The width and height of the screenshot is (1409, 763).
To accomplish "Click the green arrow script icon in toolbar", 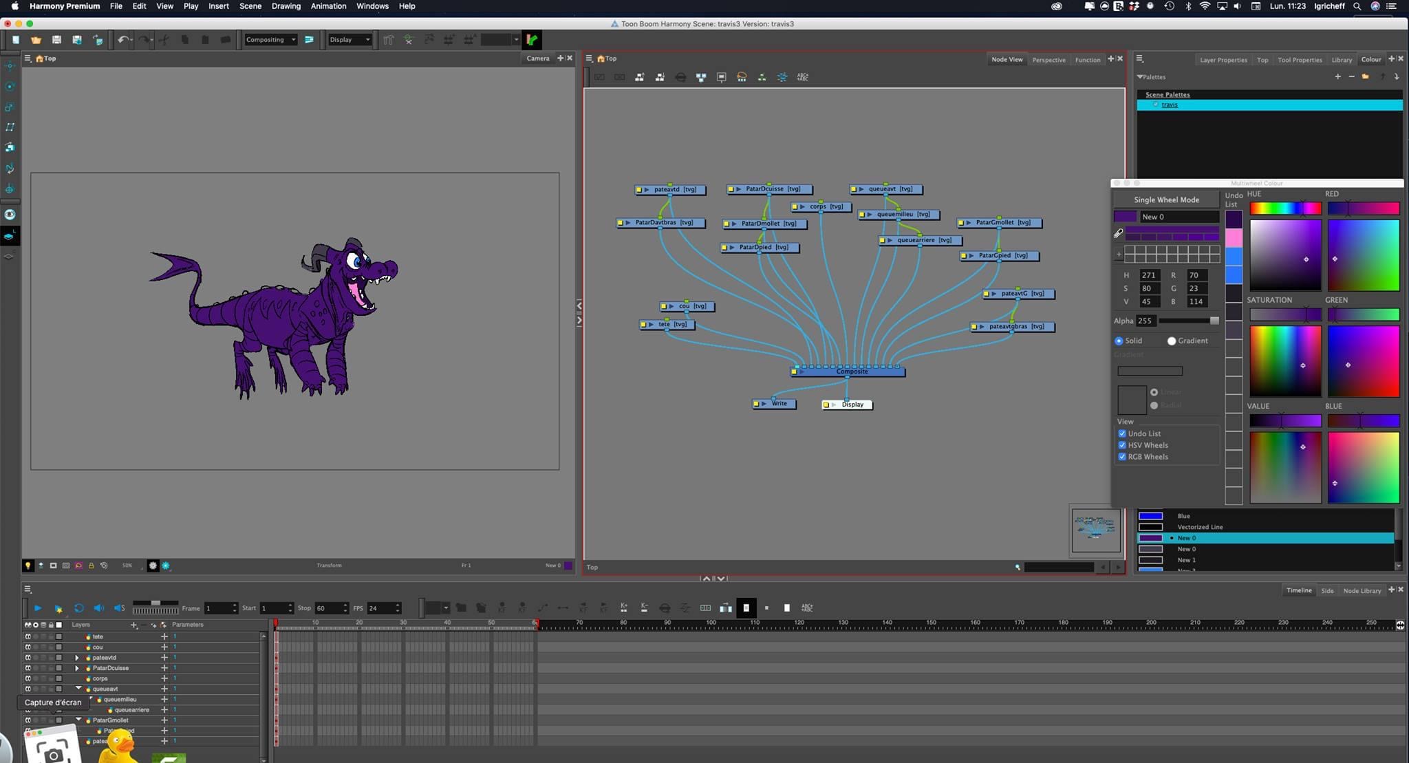I will 531,40.
